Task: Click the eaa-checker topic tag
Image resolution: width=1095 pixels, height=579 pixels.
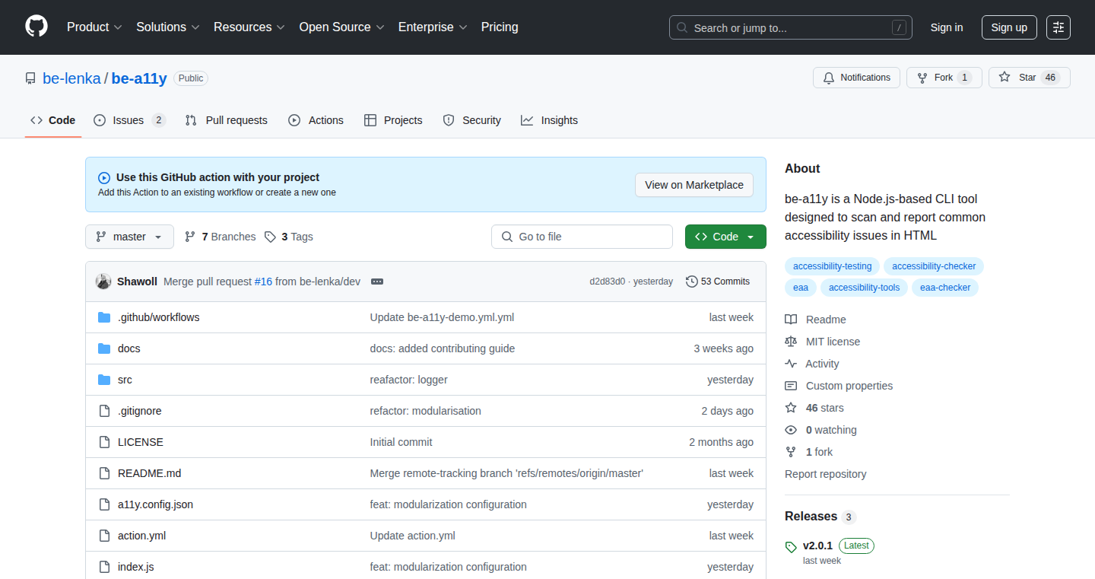Action: tap(945, 288)
